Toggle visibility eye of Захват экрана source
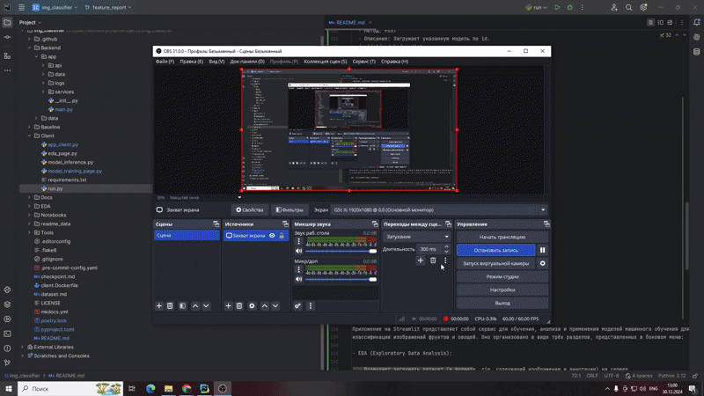The height and width of the screenshot is (396, 704). click(x=272, y=235)
